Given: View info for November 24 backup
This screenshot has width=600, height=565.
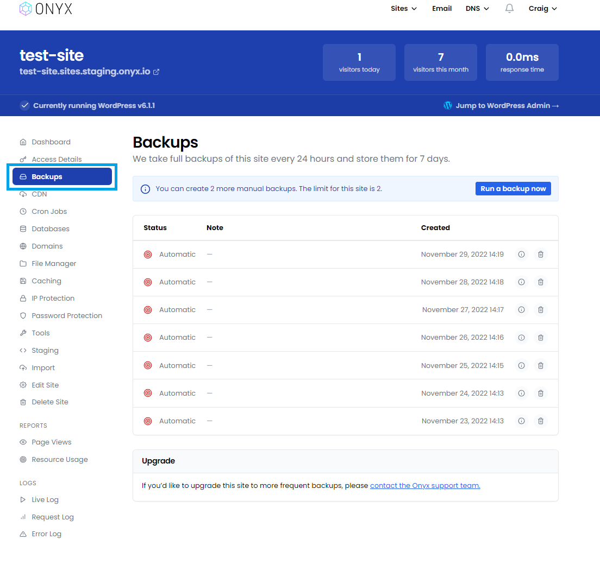Looking at the screenshot, I should (521, 393).
